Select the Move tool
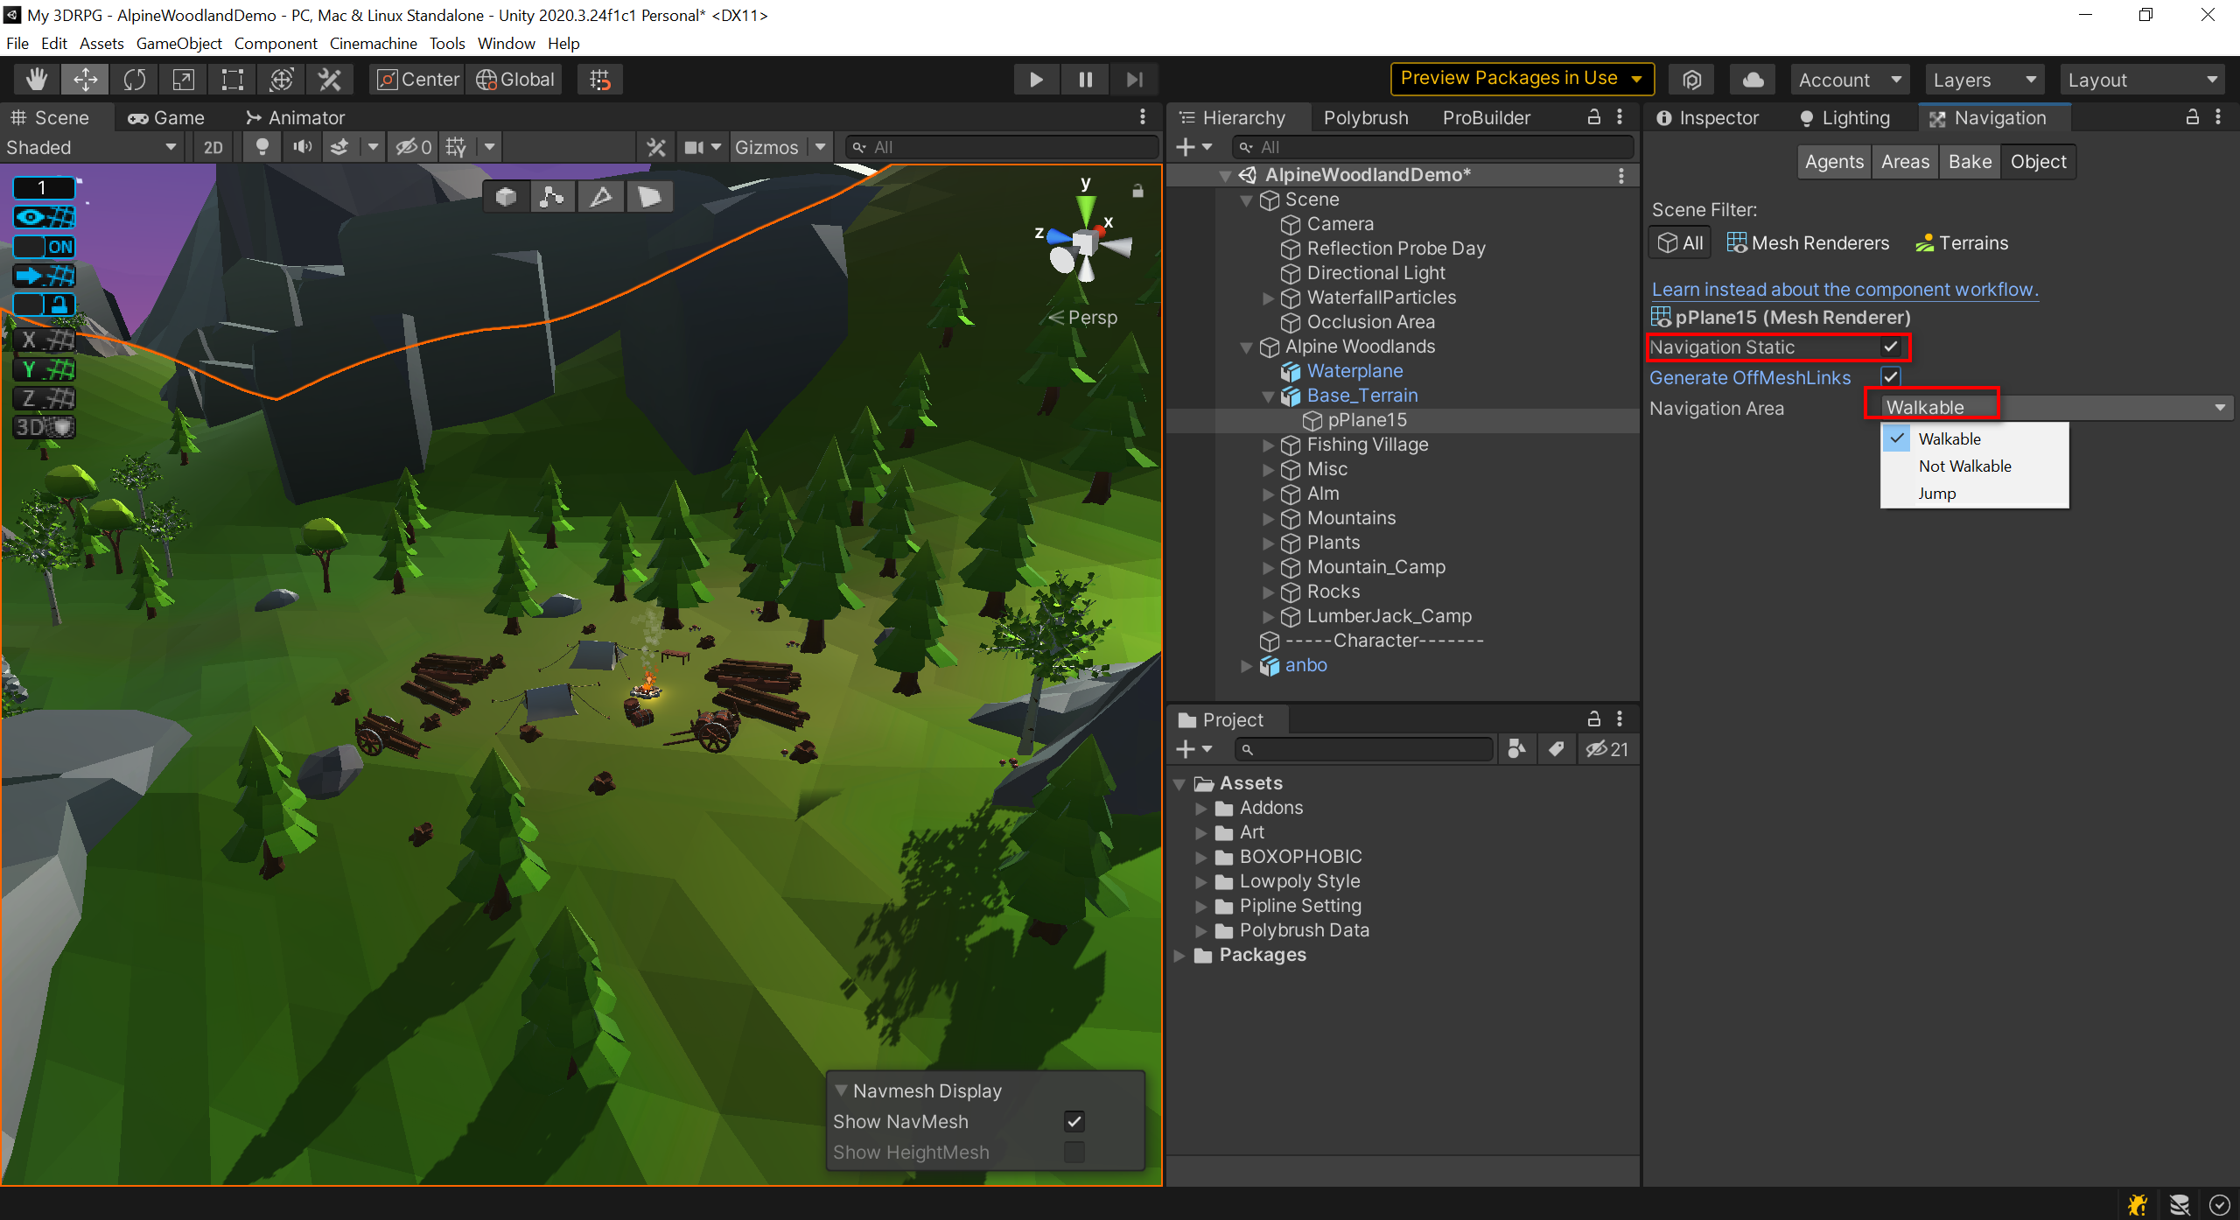2240x1220 pixels. (x=85, y=80)
